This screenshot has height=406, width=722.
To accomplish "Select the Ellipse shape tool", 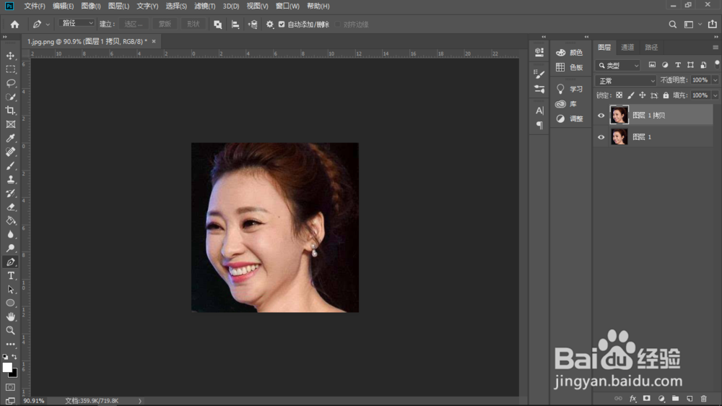I will click(10, 303).
